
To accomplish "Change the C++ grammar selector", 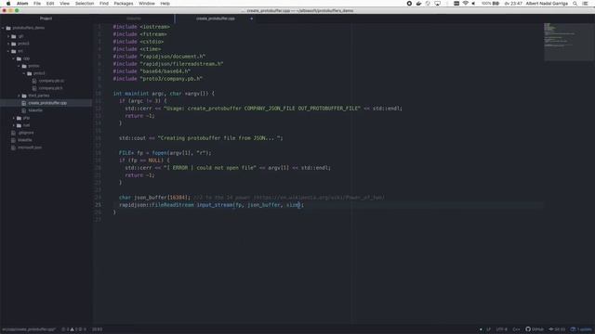I will 516,329.
